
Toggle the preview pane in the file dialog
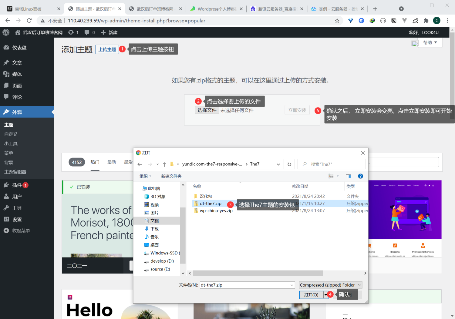click(348, 176)
